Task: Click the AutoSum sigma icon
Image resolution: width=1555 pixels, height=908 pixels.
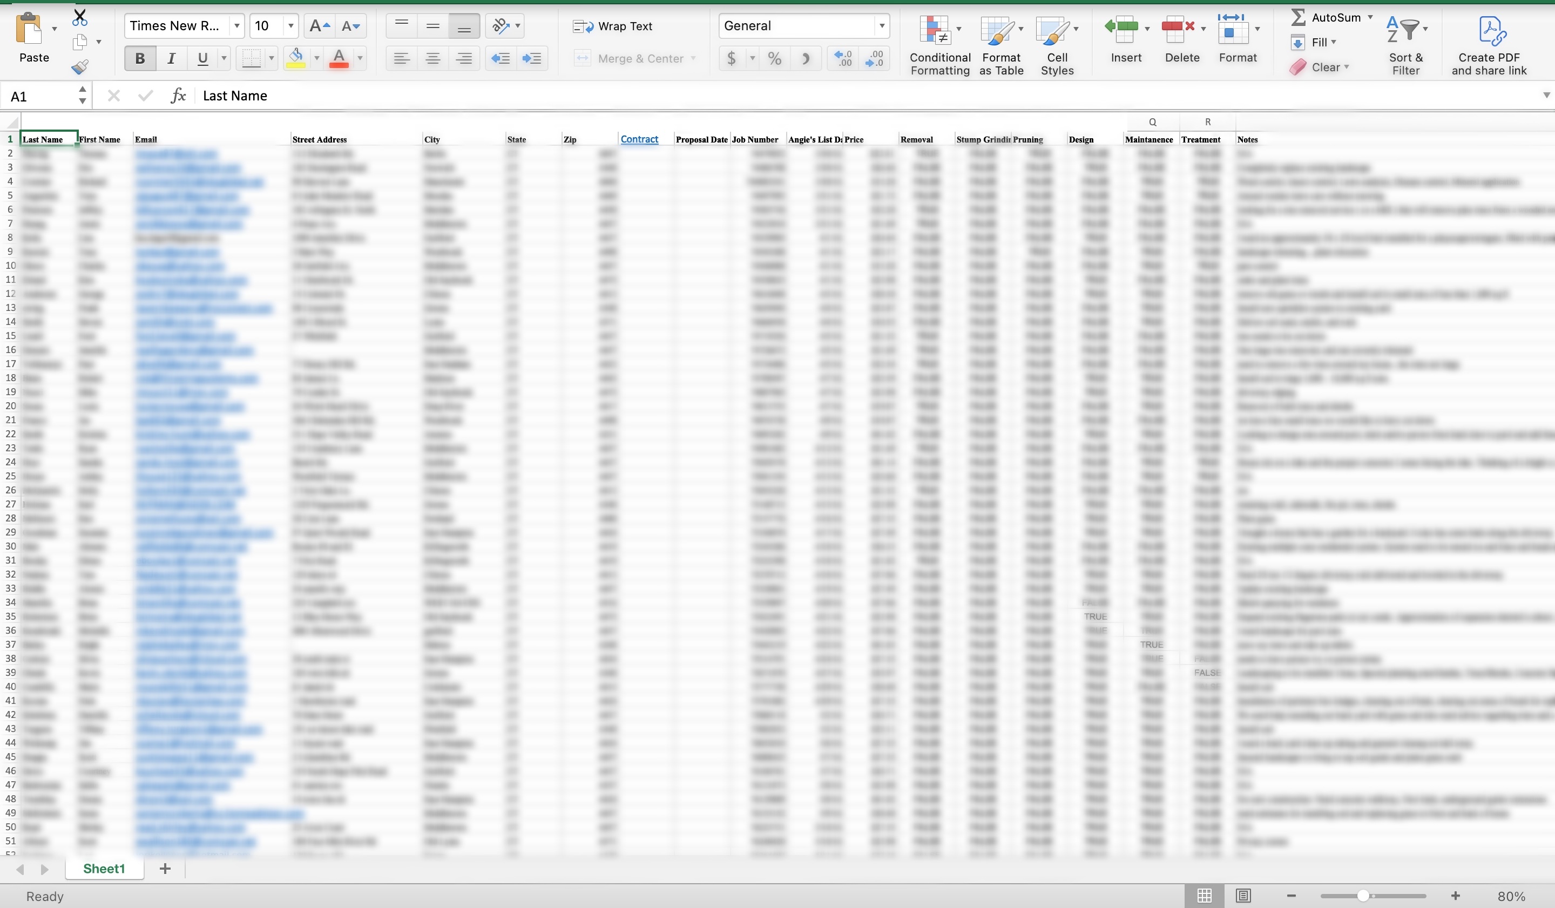Action: click(1299, 17)
